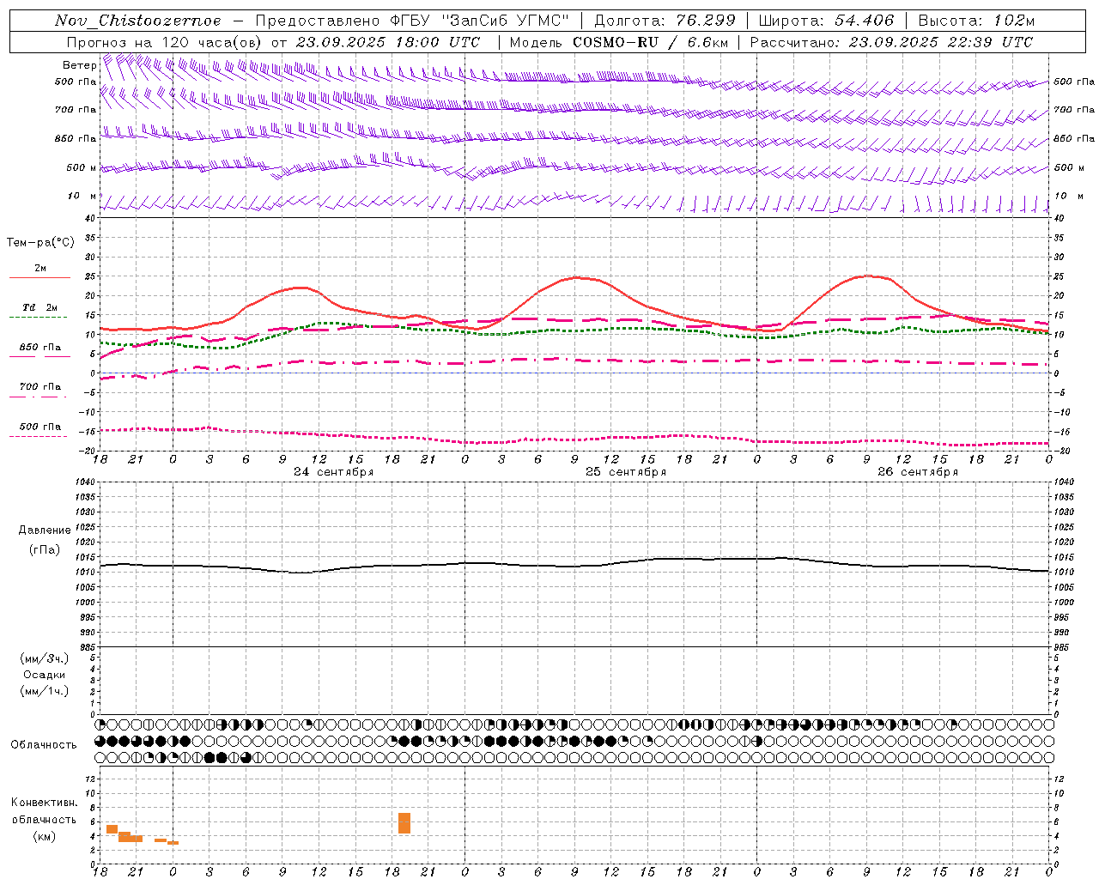The width and height of the screenshot is (1099, 879).
Task: Click the 500 гПа temperature legend entry
Action: coord(39,427)
